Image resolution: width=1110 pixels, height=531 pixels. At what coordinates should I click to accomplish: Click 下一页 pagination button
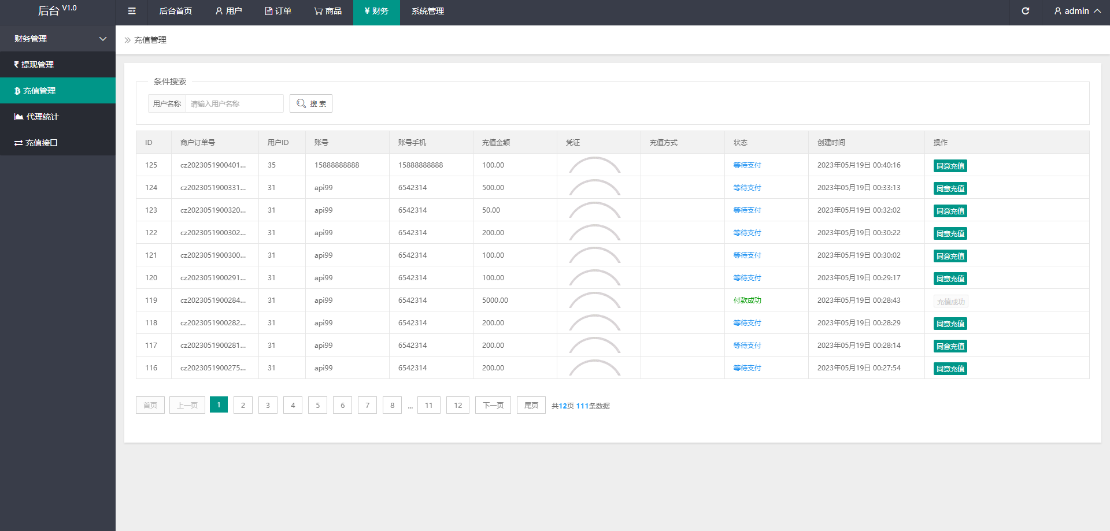point(493,405)
